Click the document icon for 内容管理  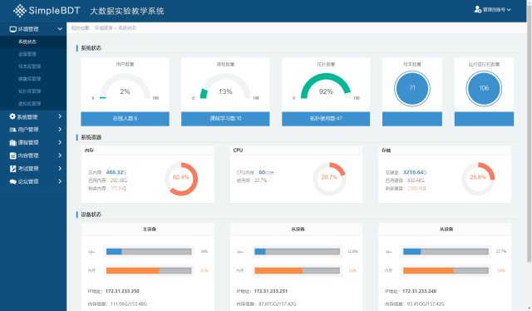tap(13, 155)
